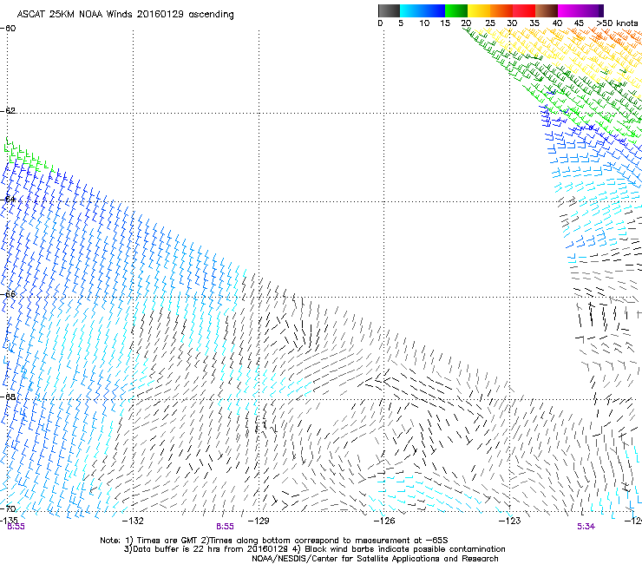Viewport: 642px width, 564px height.
Task: Click the brown 35-40 knots legend segment
Action: pos(547,10)
